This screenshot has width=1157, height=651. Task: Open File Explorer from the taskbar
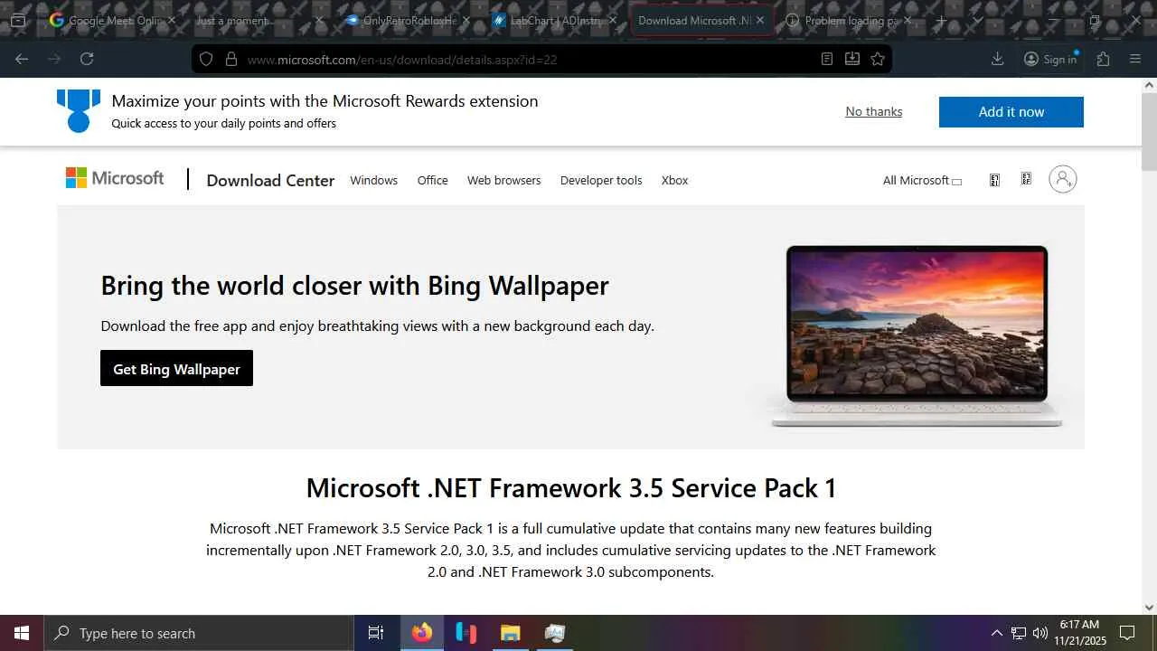coord(511,633)
